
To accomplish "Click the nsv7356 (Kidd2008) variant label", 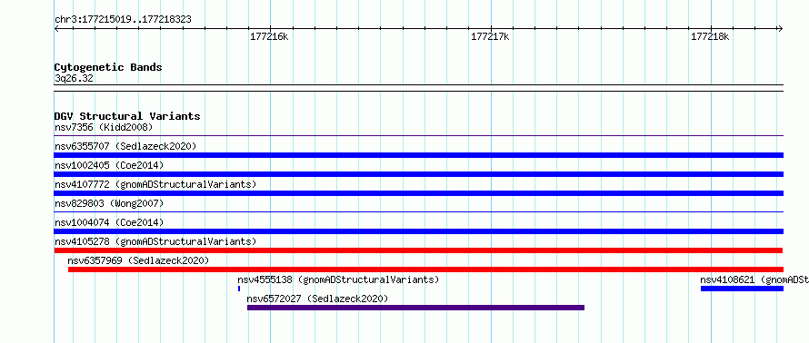I will [x=104, y=127].
